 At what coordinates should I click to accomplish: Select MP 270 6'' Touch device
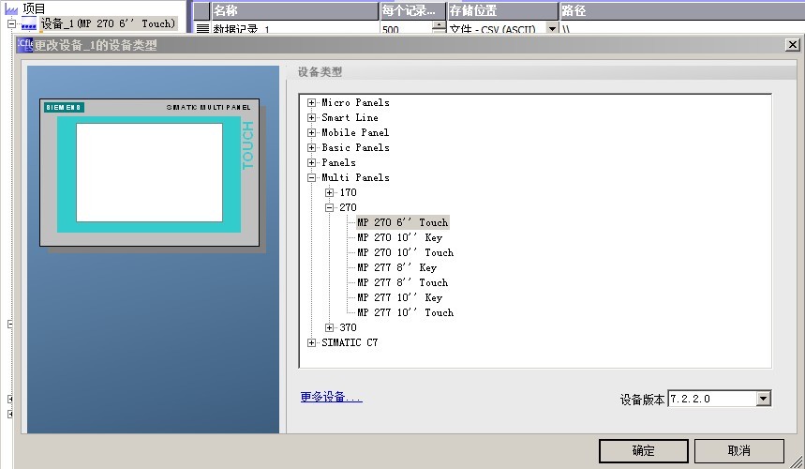tap(403, 222)
